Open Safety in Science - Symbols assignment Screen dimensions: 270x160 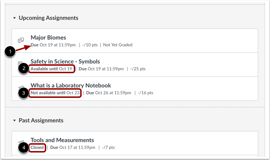coord(65,61)
